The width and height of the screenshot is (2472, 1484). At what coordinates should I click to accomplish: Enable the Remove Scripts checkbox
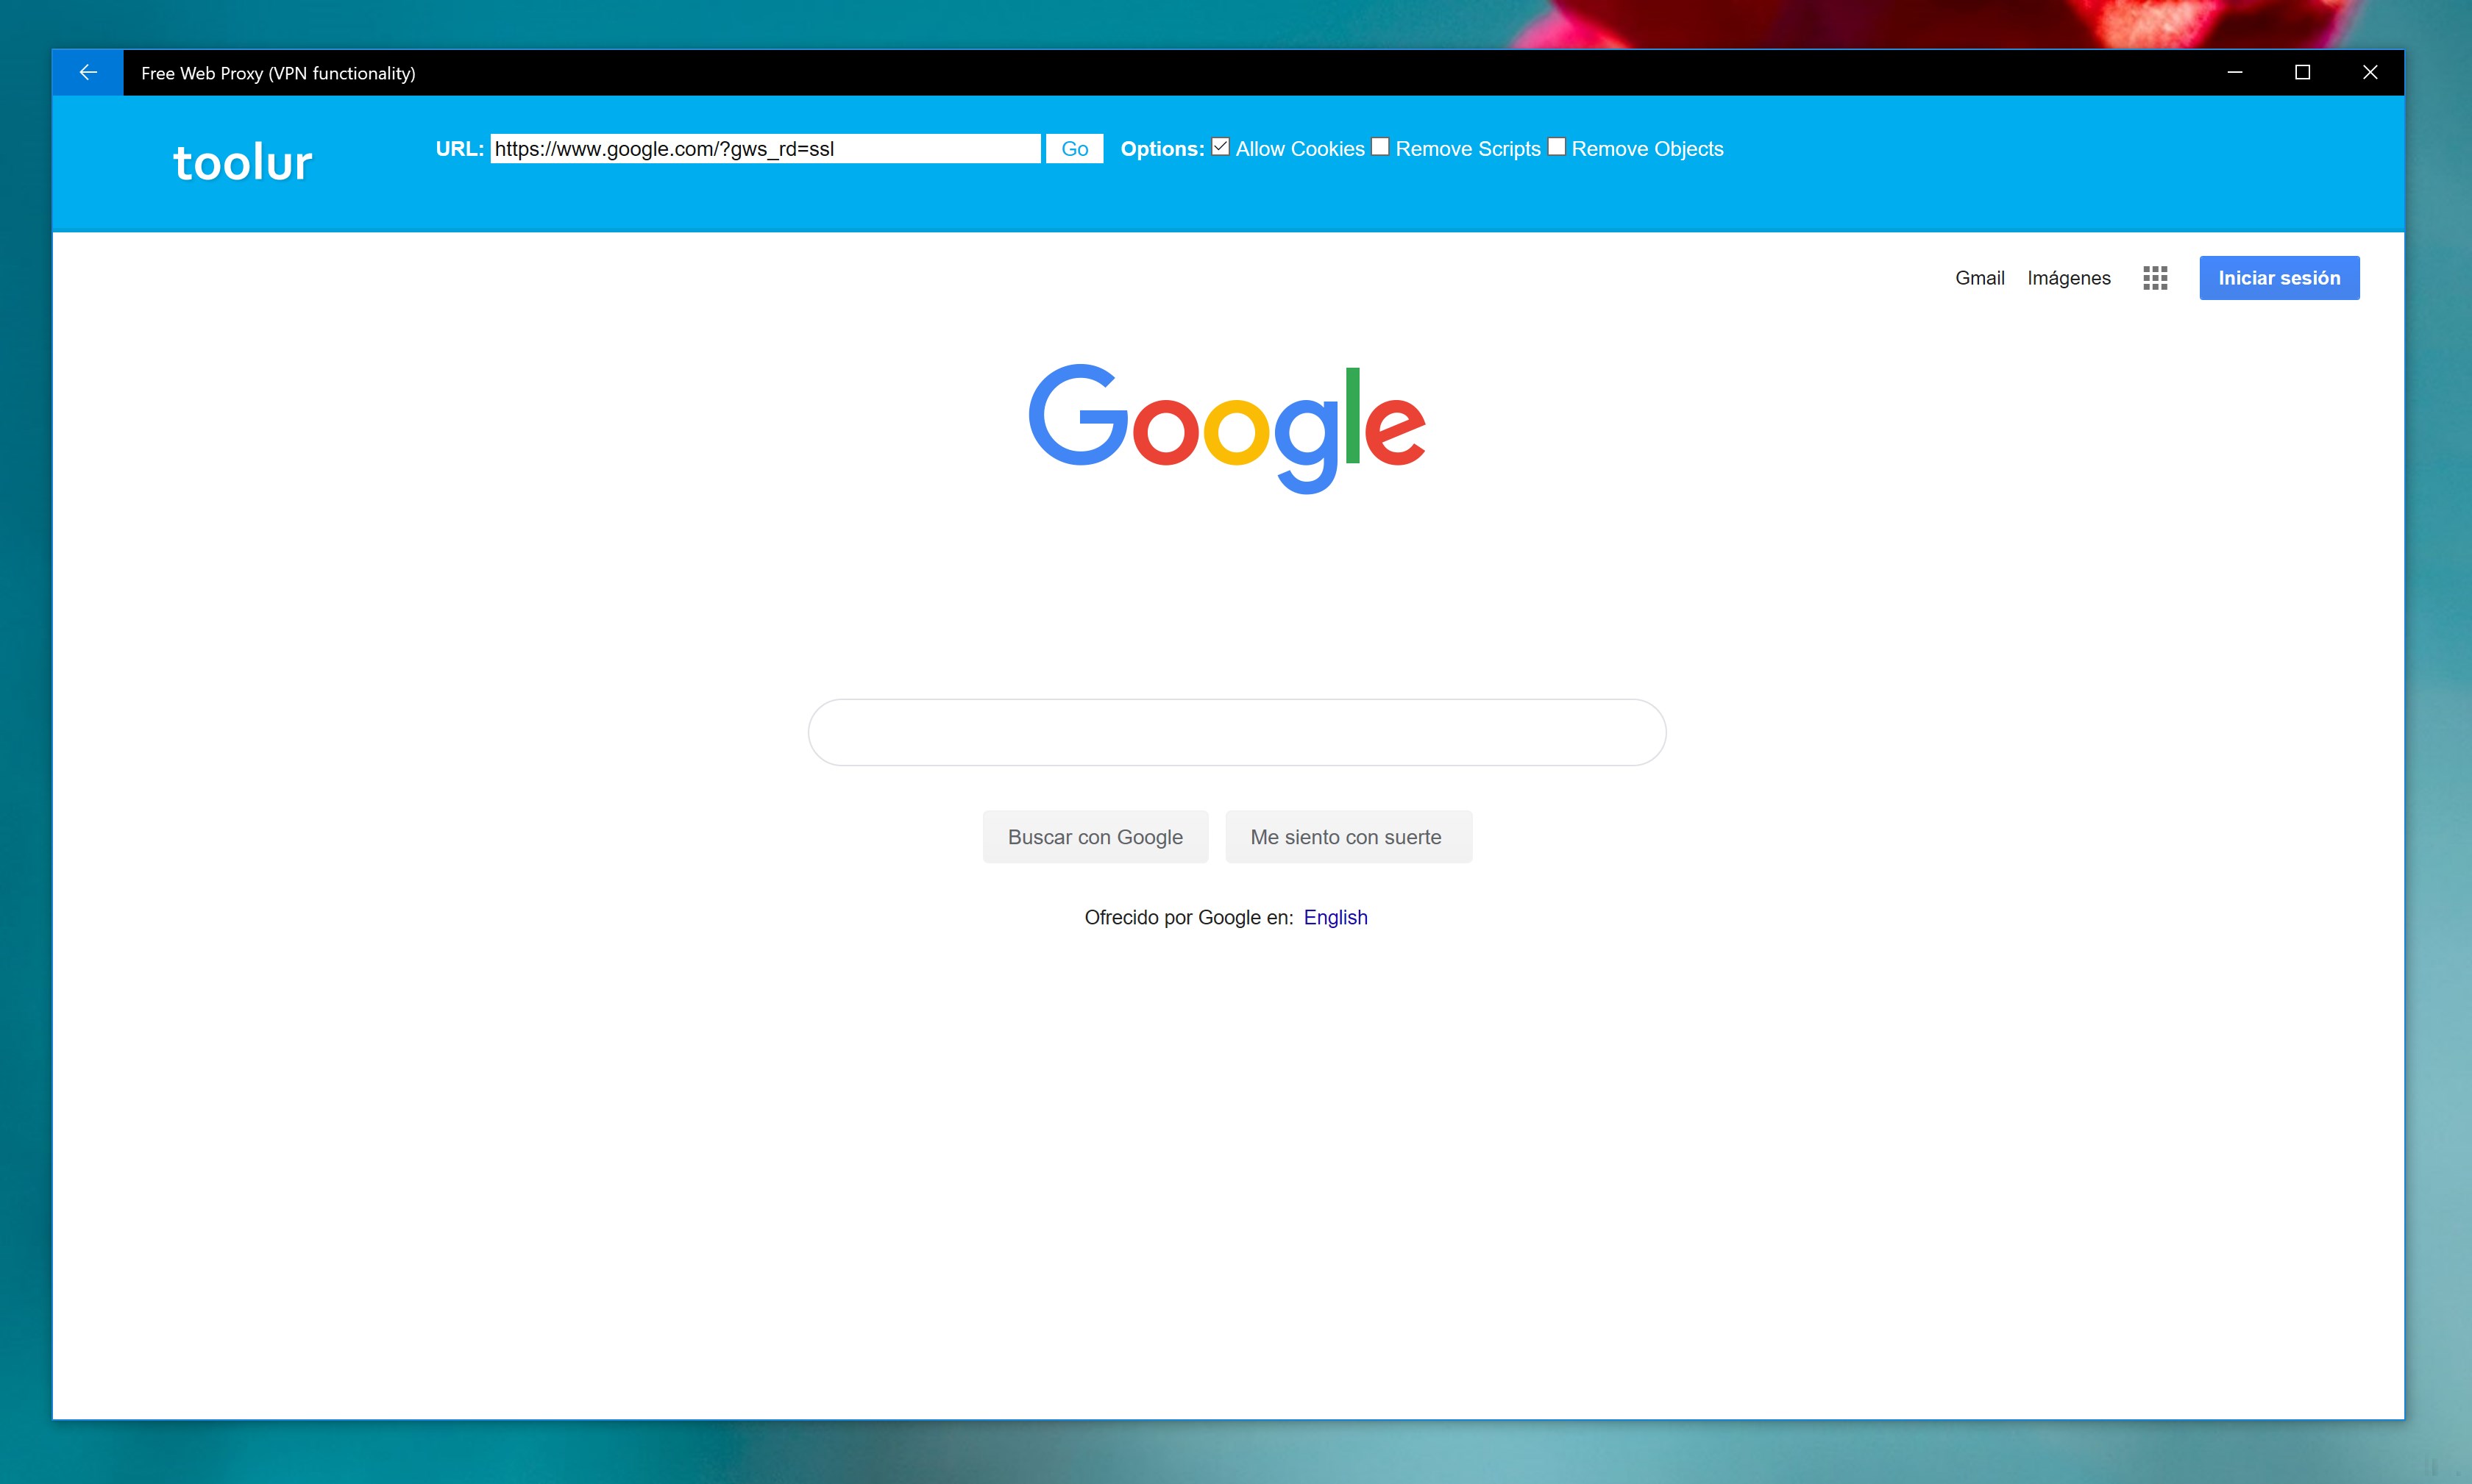point(1379,147)
